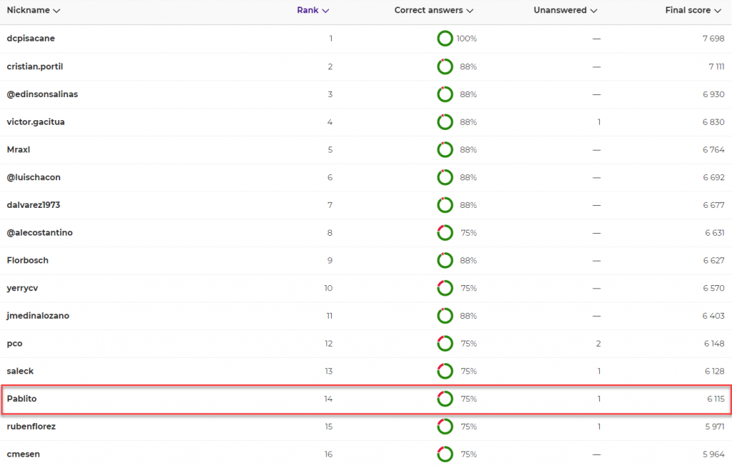Click final score 6 627
The width and height of the screenshot is (732, 468).
[x=714, y=260]
